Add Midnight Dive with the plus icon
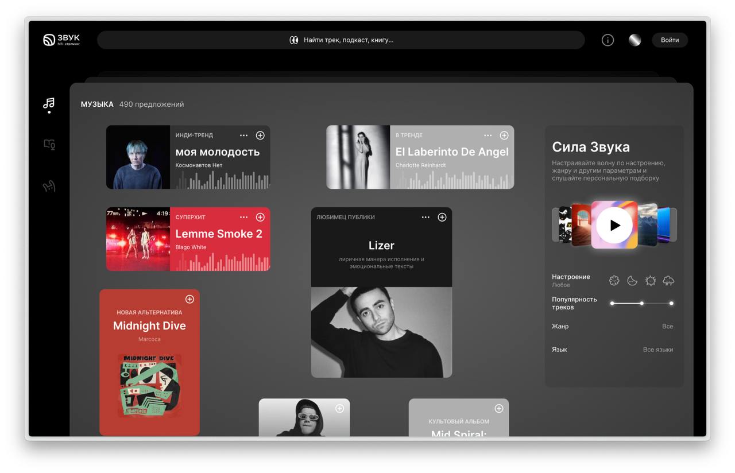Image resolution: width=735 pixels, height=473 pixels. (x=189, y=300)
